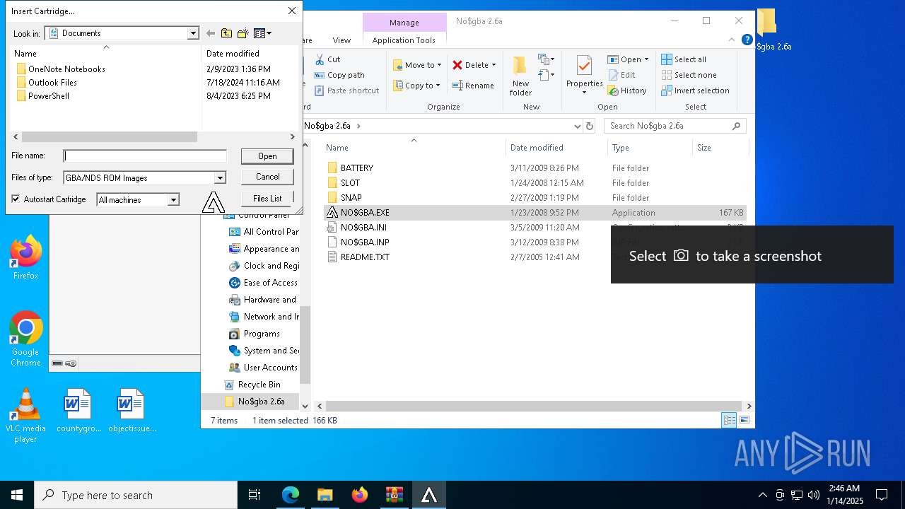Click File Explorer taskbar icon
905x509 pixels.
click(x=325, y=495)
